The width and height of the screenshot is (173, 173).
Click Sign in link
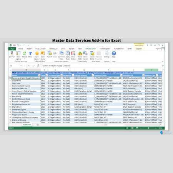158,49
